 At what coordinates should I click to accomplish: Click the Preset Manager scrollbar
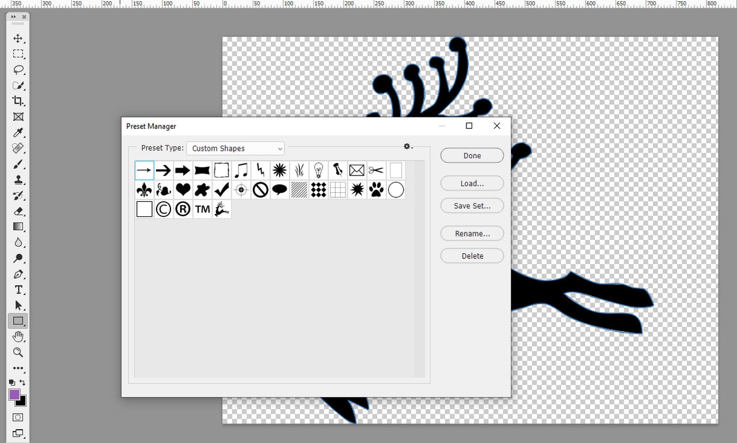pyautogui.click(x=420, y=269)
